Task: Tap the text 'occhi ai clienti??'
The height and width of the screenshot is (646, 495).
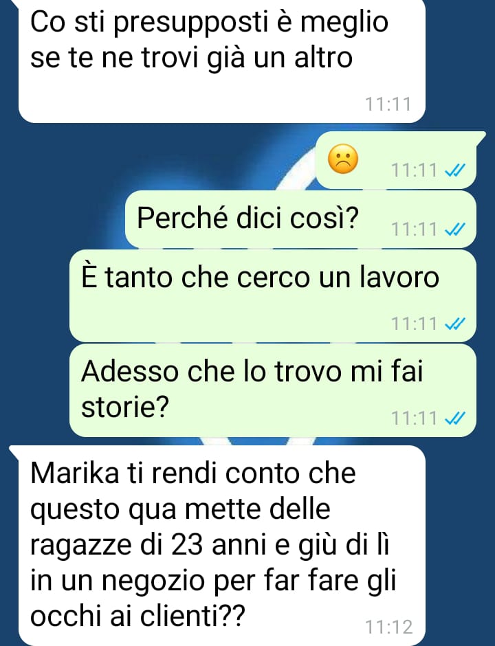Action: (x=137, y=616)
